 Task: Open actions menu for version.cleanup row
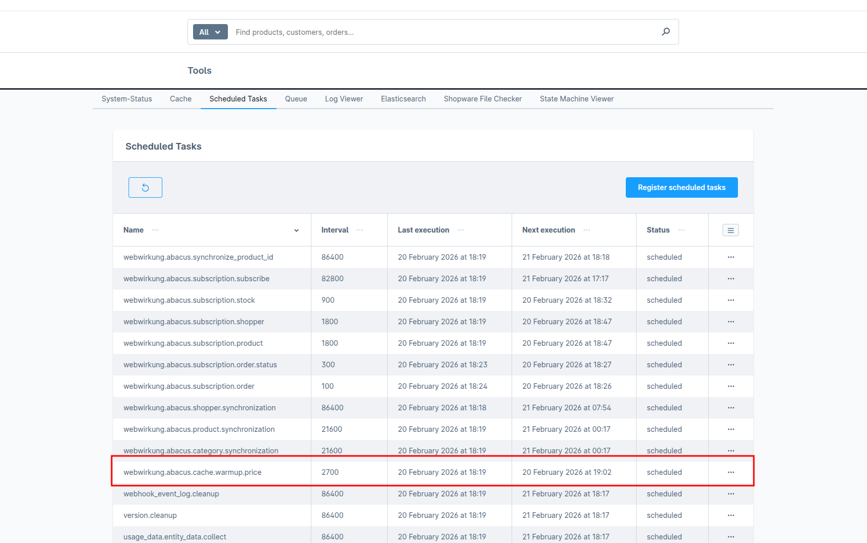point(730,515)
